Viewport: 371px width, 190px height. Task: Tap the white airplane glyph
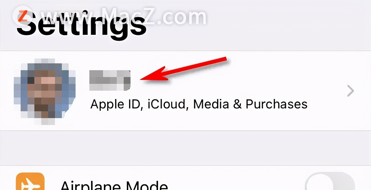point(30,183)
